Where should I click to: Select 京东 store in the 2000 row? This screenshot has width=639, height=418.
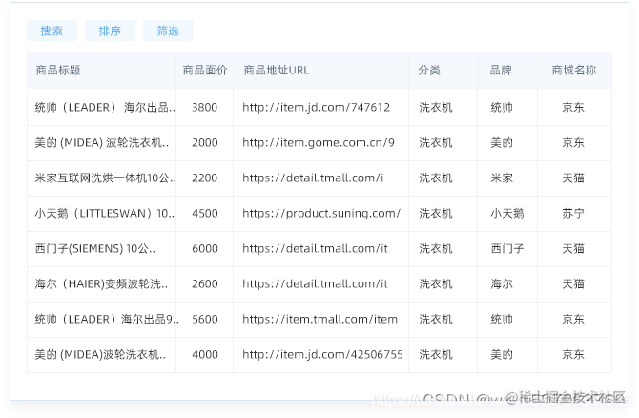(x=573, y=143)
